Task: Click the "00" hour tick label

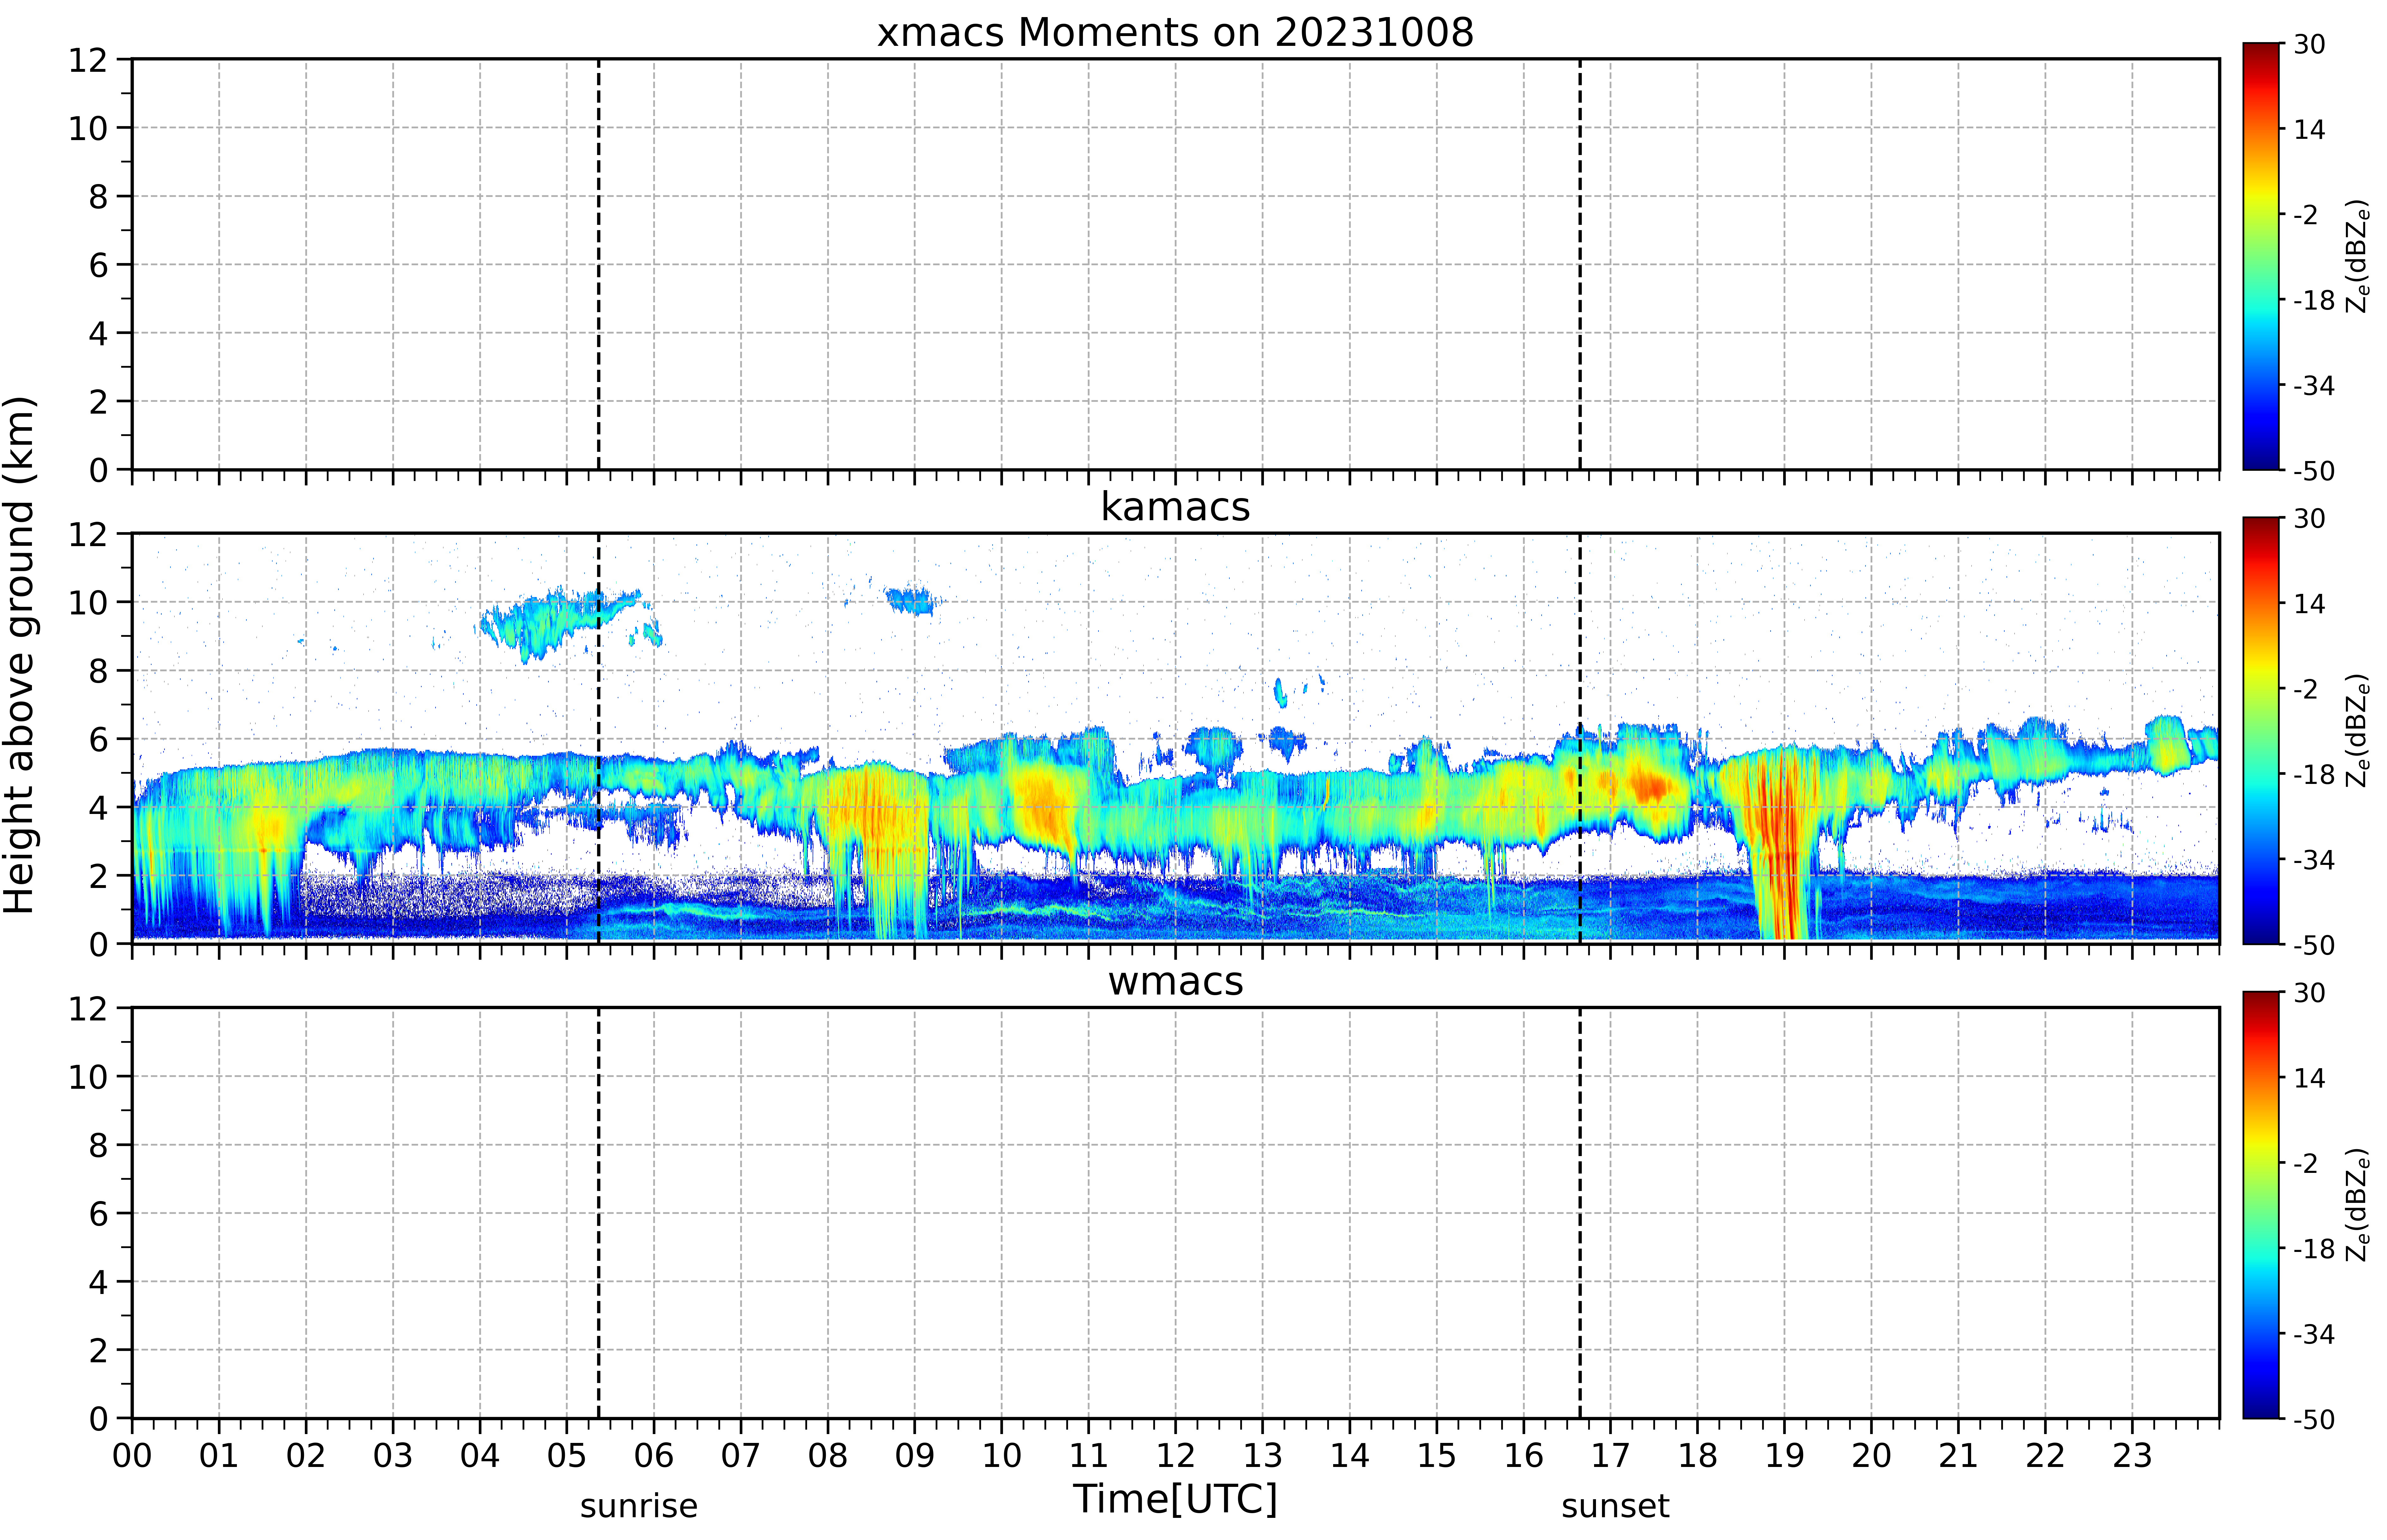Action: pos(132,1456)
